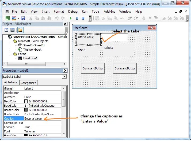Click the Insert UserForm toolbar icon
Screen dimensions: 191x141
coord(14,18)
